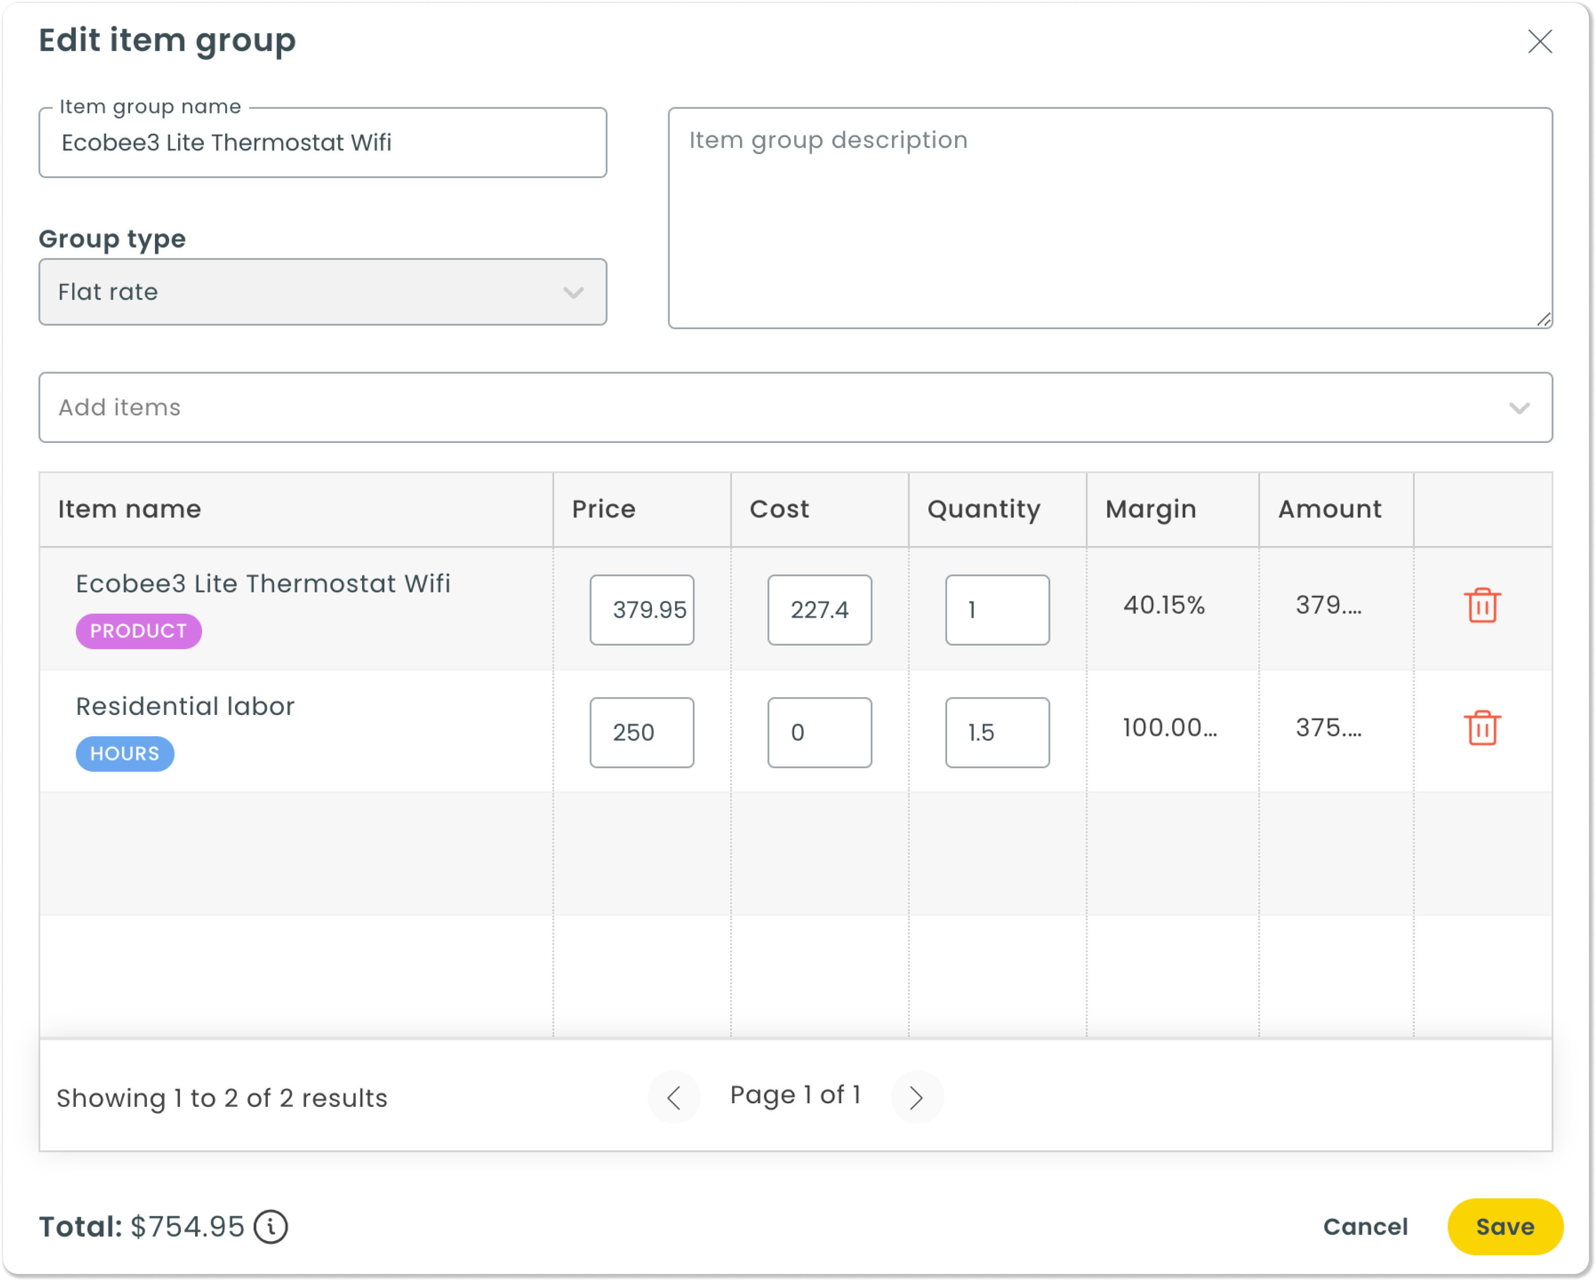
Task: Click the Showing 1 to 2 of 2 results text
Action: coord(222,1098)
